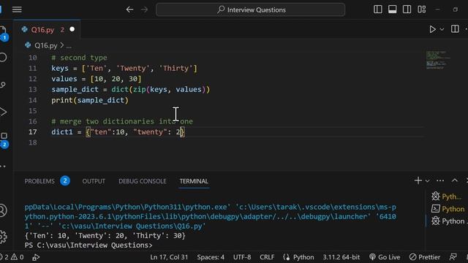Open the feedback icon in status bar
This screenshot has width=468, height=263.
(x=453, y=257)
